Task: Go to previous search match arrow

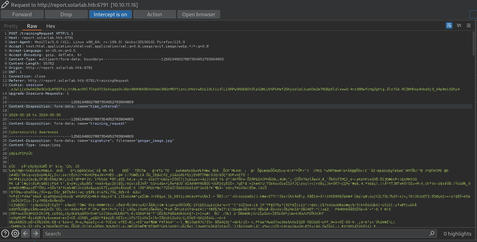Action: pyautogui.click(x=25, y=233)
